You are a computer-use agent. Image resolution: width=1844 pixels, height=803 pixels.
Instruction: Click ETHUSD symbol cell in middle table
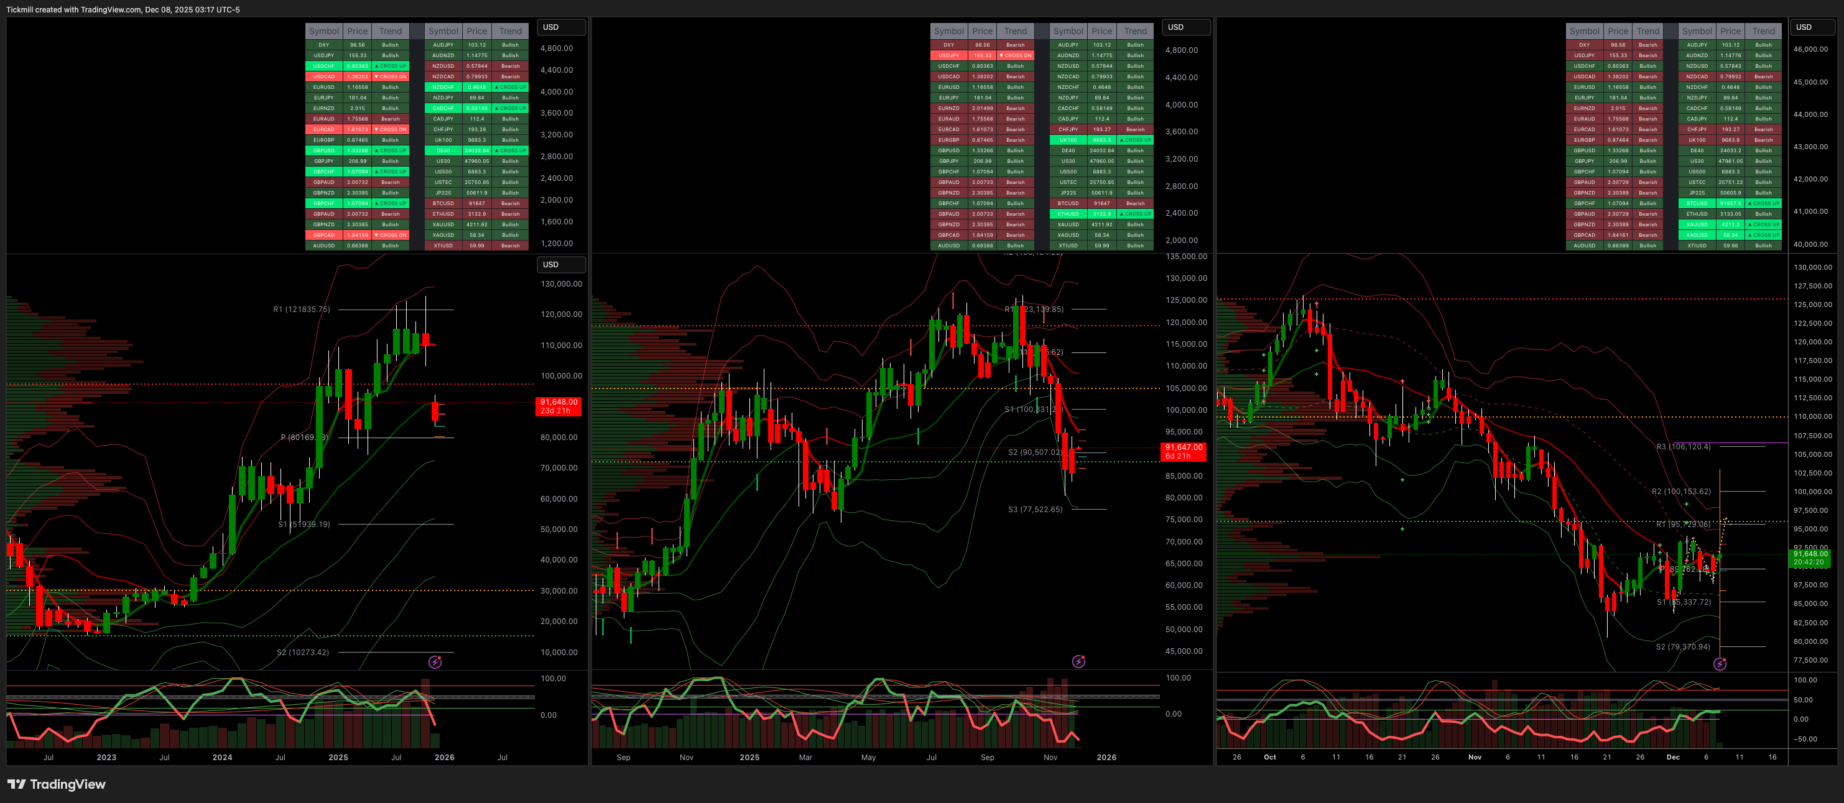[1067, 214]
